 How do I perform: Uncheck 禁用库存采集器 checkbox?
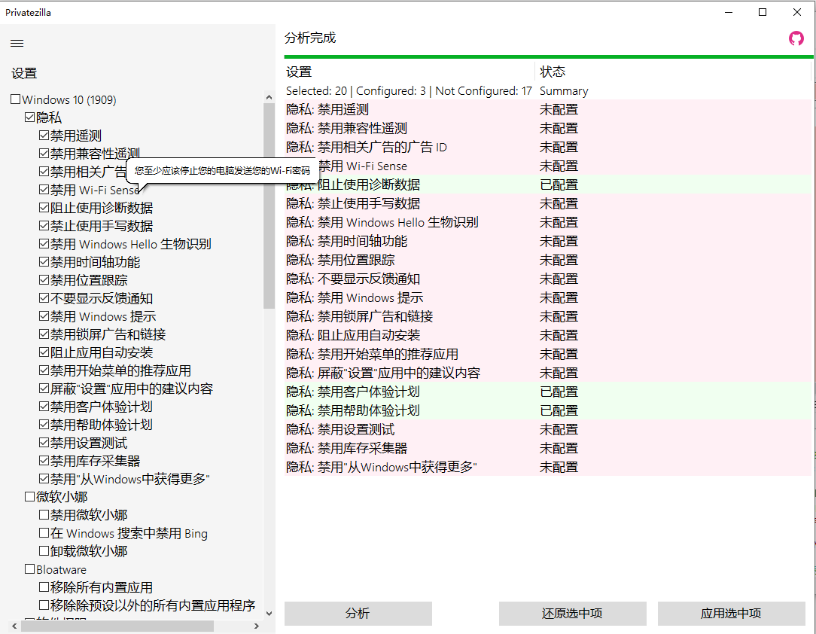pyautogui.click(x=44, y=461)
